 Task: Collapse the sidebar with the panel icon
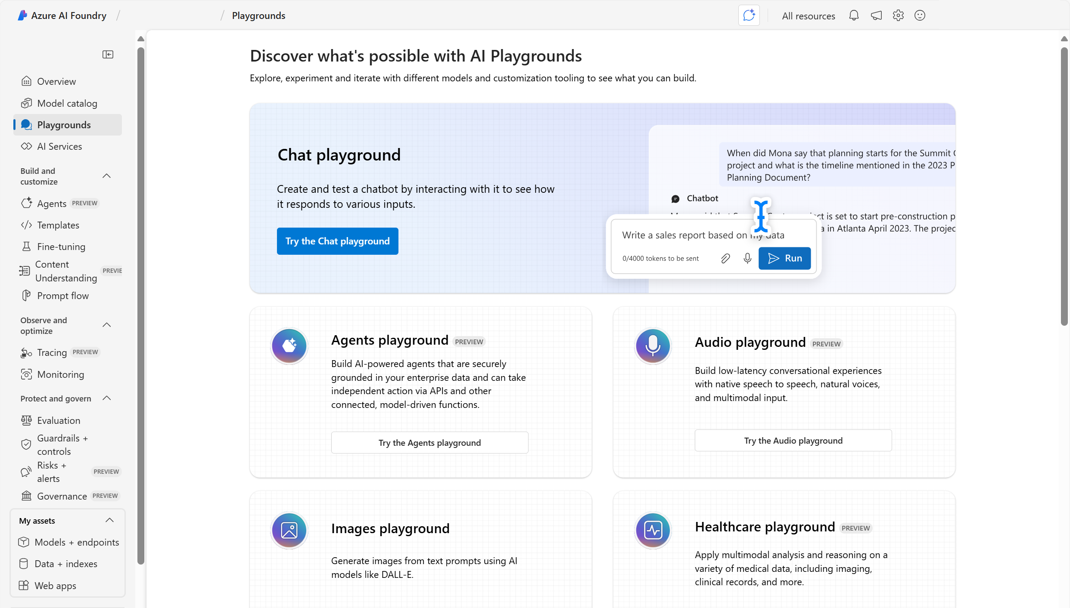[x=108, y=54]
